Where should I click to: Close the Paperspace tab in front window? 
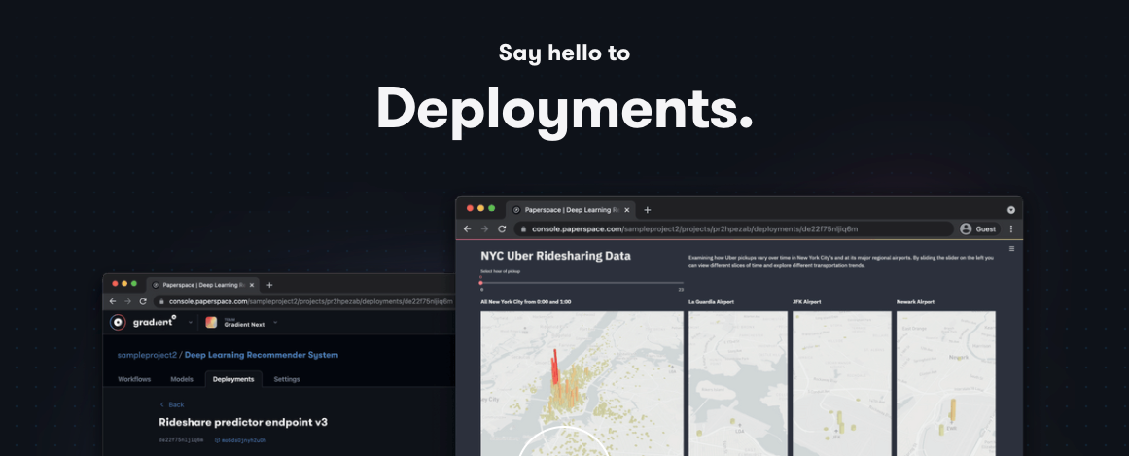pyautogui.click(x=626, y=210)
